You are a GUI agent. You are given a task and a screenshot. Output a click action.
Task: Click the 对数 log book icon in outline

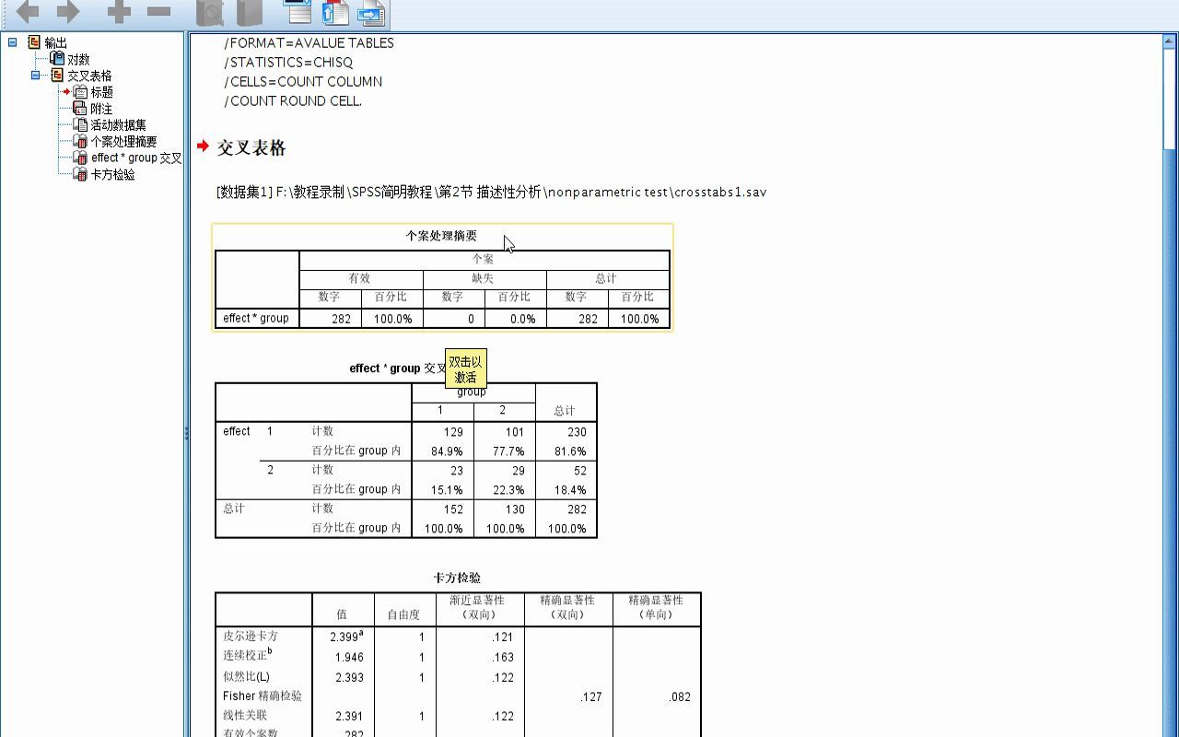point(58,59)
